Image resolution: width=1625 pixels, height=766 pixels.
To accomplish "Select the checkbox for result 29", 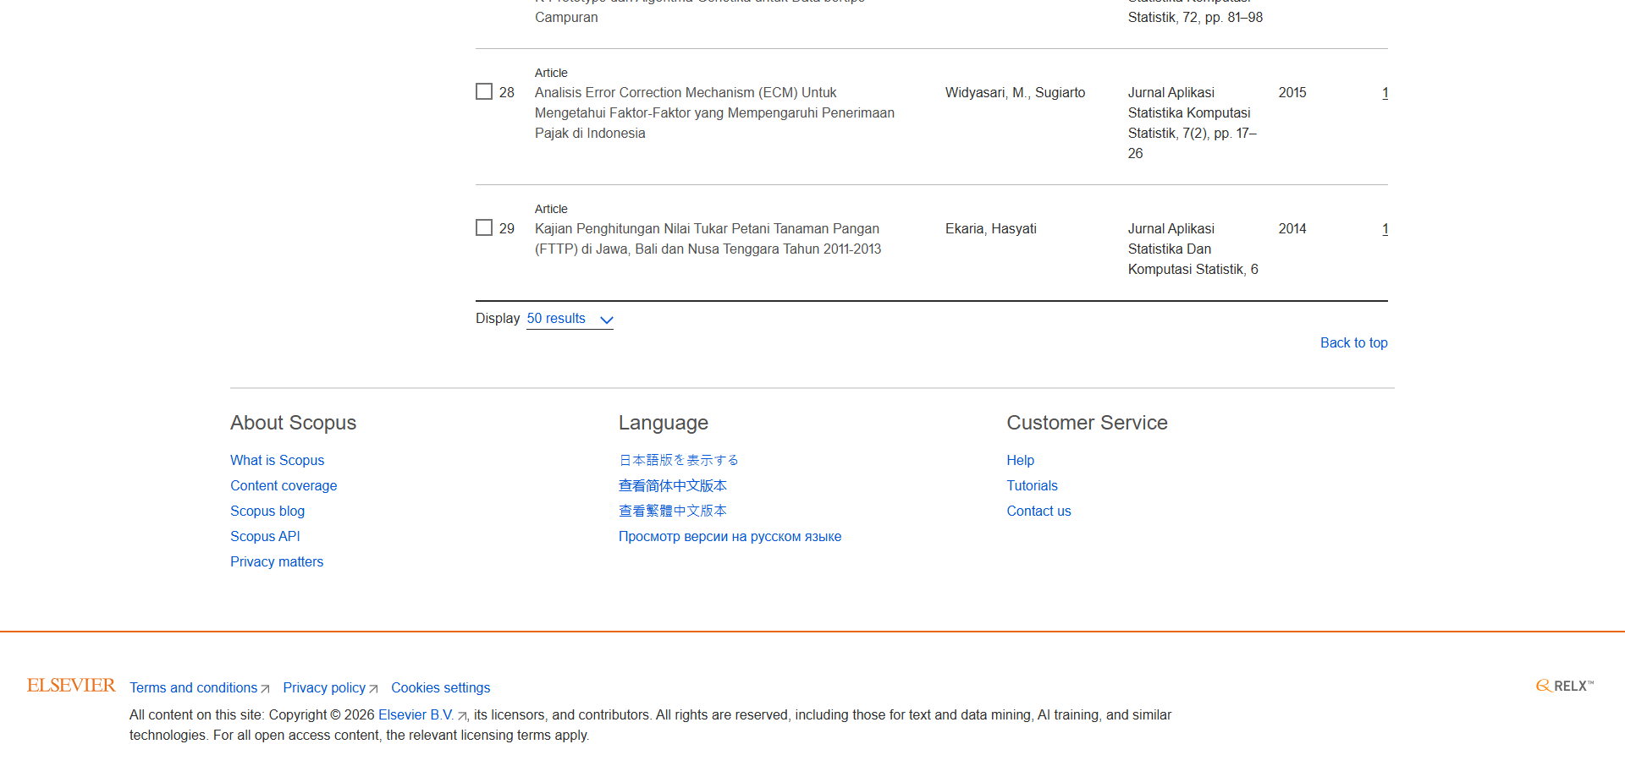I will (484, 227).
